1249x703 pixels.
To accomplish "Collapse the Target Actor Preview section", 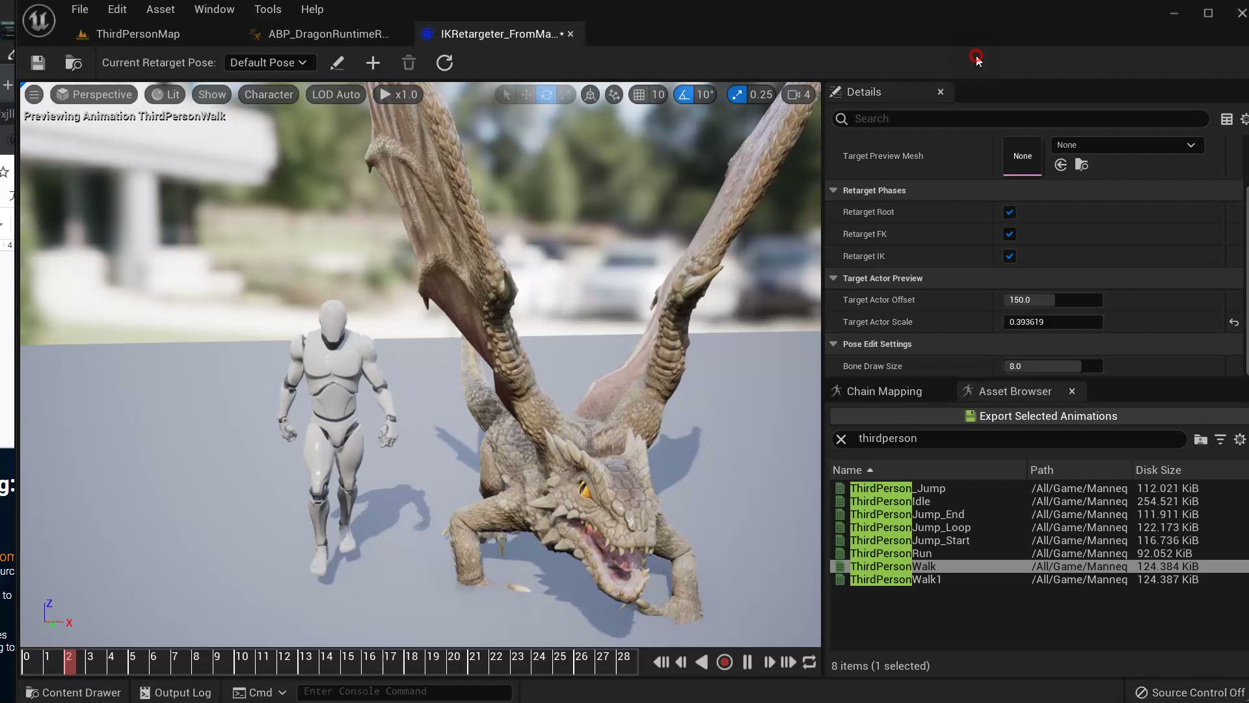I will 834,278.
